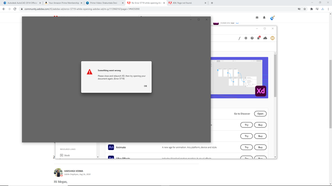Click Creative Cloud sidebar scroll down arrow
The height and width of the screenshot is (186, 332).
(98, 157)
